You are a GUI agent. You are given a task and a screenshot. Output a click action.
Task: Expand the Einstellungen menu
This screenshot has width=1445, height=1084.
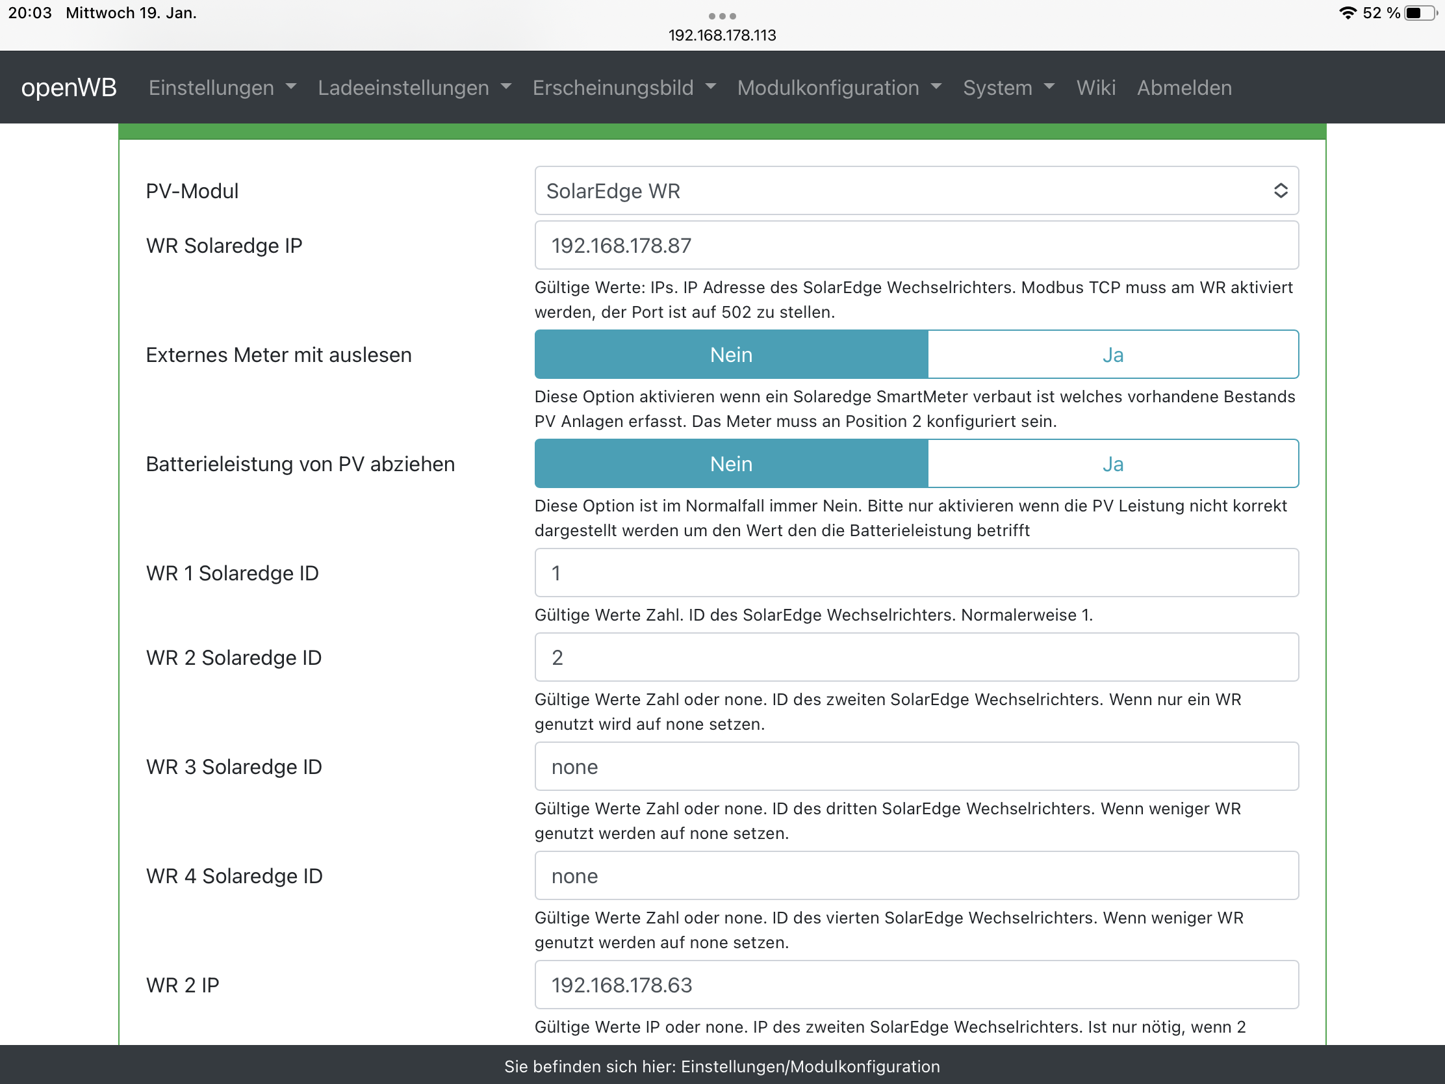(222, 88)
